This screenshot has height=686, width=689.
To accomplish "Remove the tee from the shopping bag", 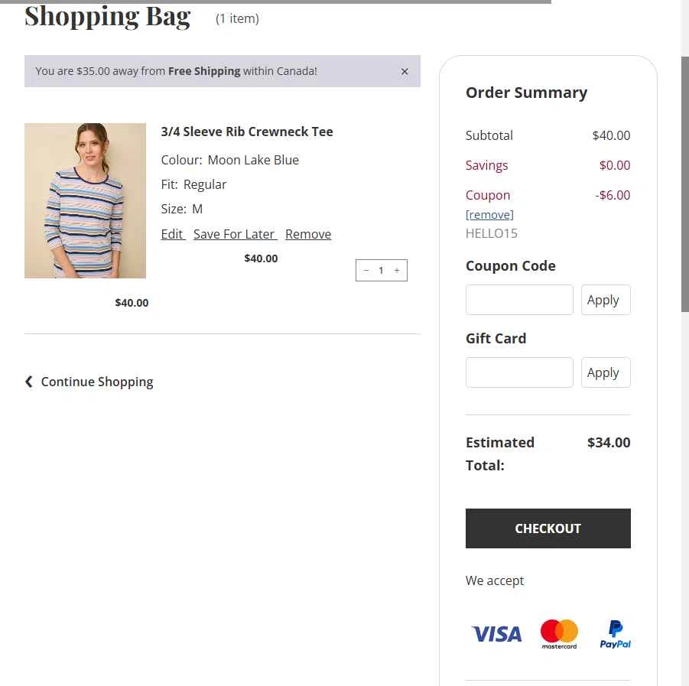I will pos(308,234).
